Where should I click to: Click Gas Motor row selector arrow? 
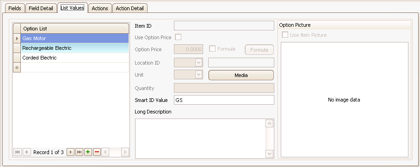17,38
